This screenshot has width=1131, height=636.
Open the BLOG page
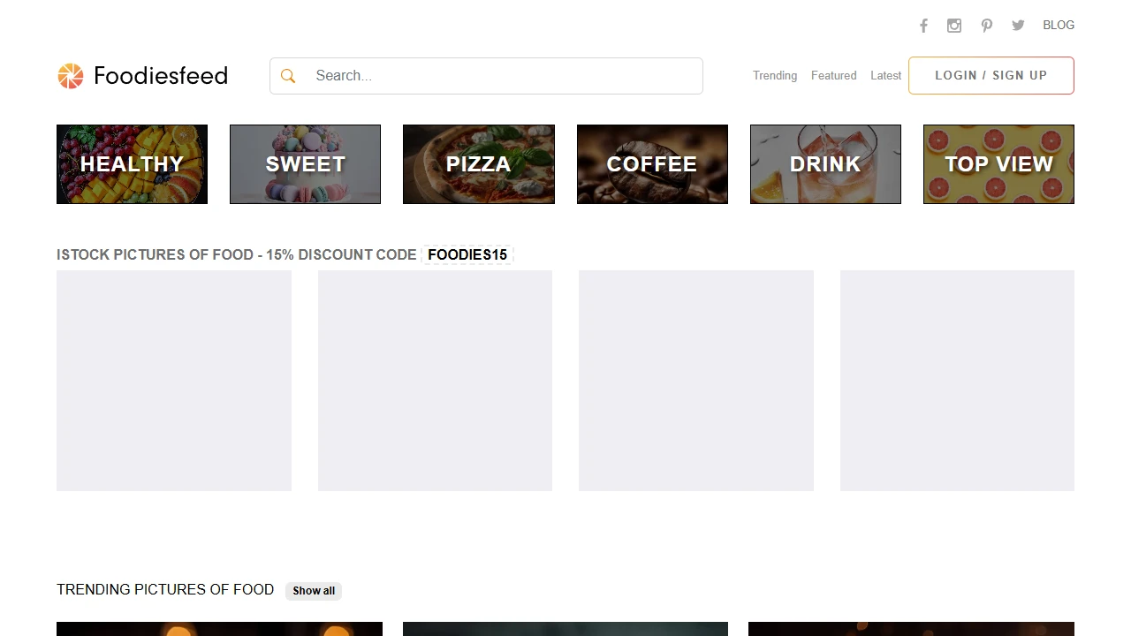click(x=1058, y=25)
